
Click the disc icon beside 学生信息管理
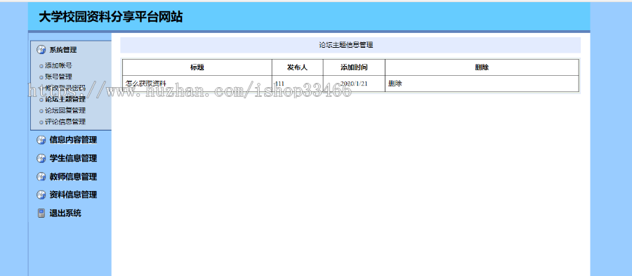tap(41, 158)
